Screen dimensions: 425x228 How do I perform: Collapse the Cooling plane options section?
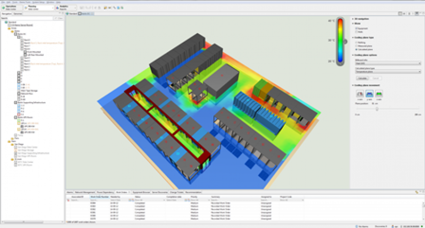(x=353, y=55)
